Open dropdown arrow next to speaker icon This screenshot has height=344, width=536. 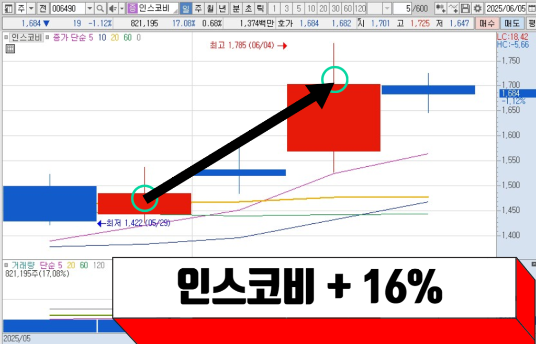(121, 8)
